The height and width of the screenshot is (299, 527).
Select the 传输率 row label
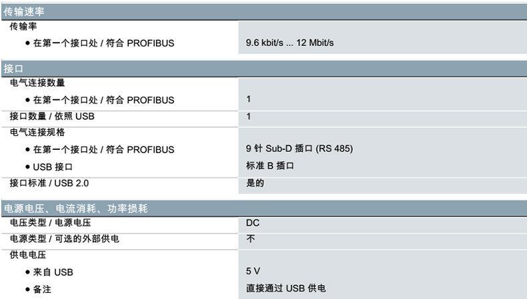[x=23, y=26]
